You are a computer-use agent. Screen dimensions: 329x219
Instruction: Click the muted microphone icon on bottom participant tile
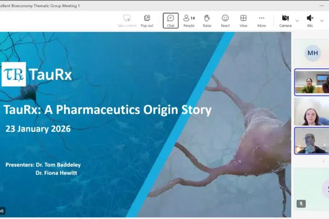point(301,204)
